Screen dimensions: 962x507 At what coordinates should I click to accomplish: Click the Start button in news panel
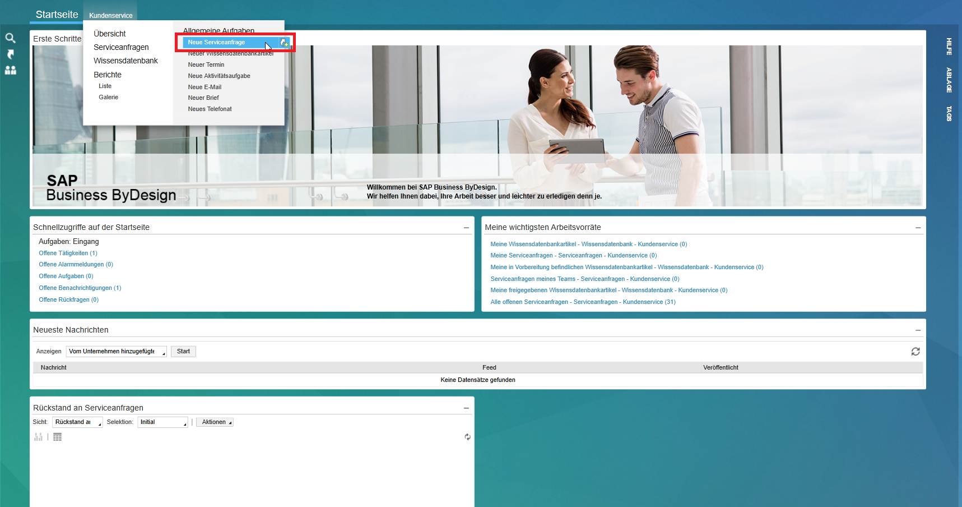[x=183, y=352]
